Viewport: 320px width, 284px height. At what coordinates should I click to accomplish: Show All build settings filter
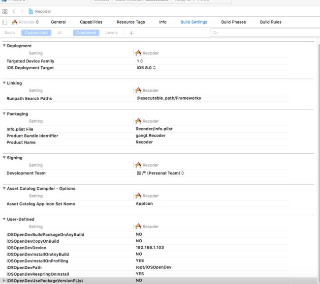(x=60, y=32)
